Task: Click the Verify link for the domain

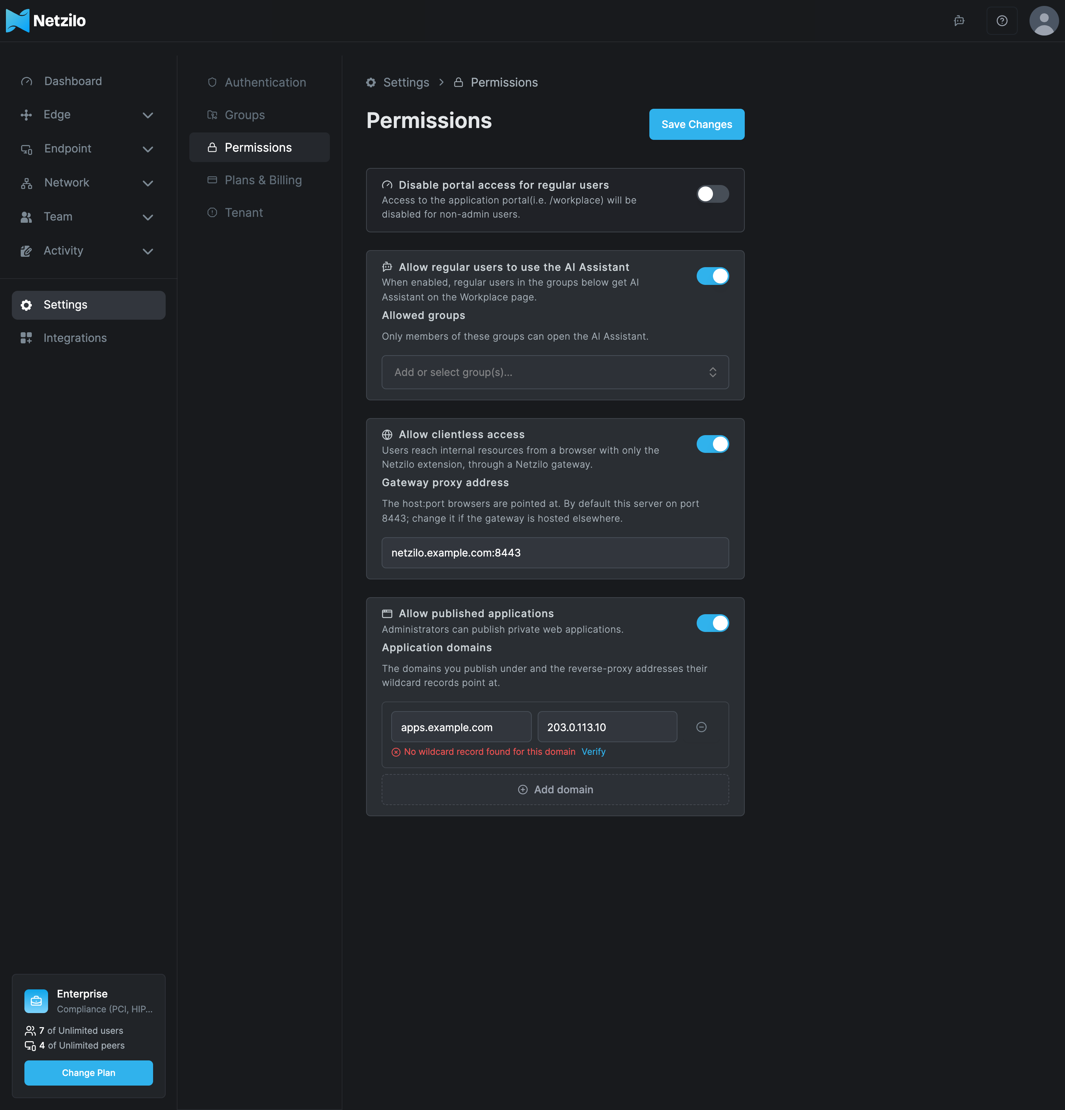Action: [593, 751]
